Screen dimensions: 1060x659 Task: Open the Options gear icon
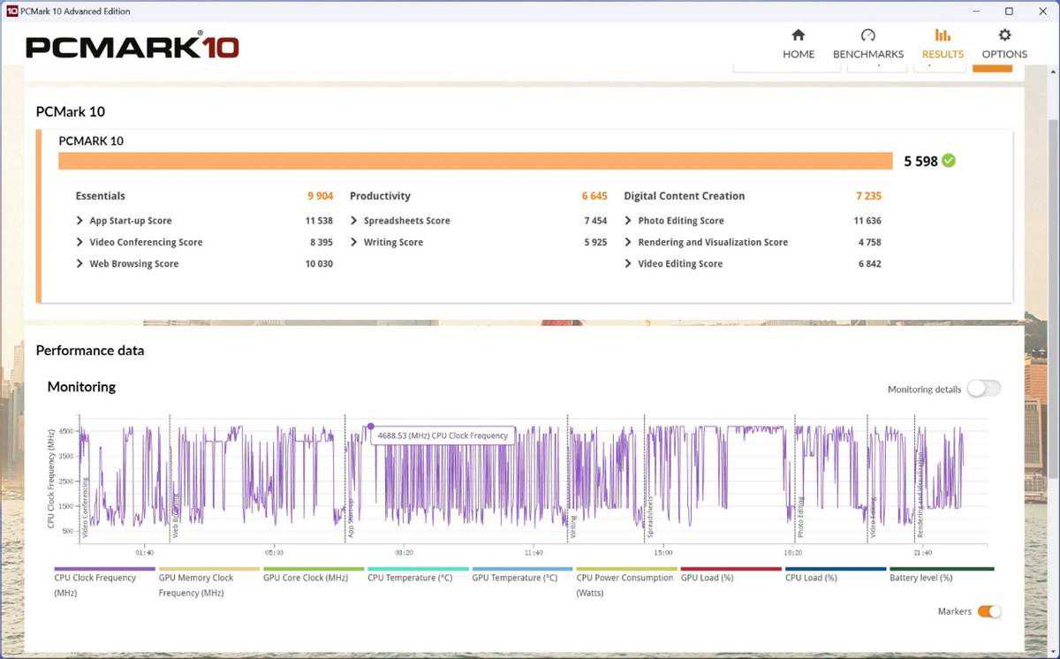[1004, 35]
